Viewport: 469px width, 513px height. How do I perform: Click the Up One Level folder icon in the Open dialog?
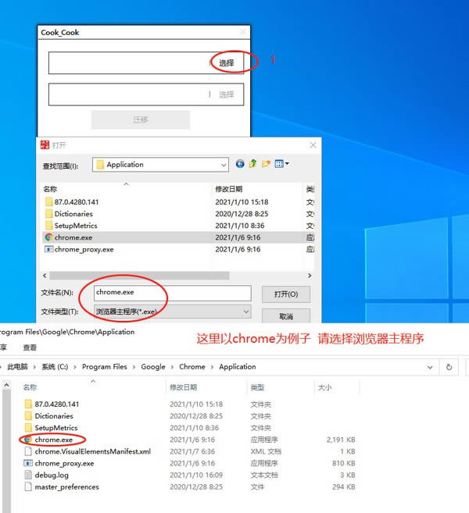[x=252, y=164]
